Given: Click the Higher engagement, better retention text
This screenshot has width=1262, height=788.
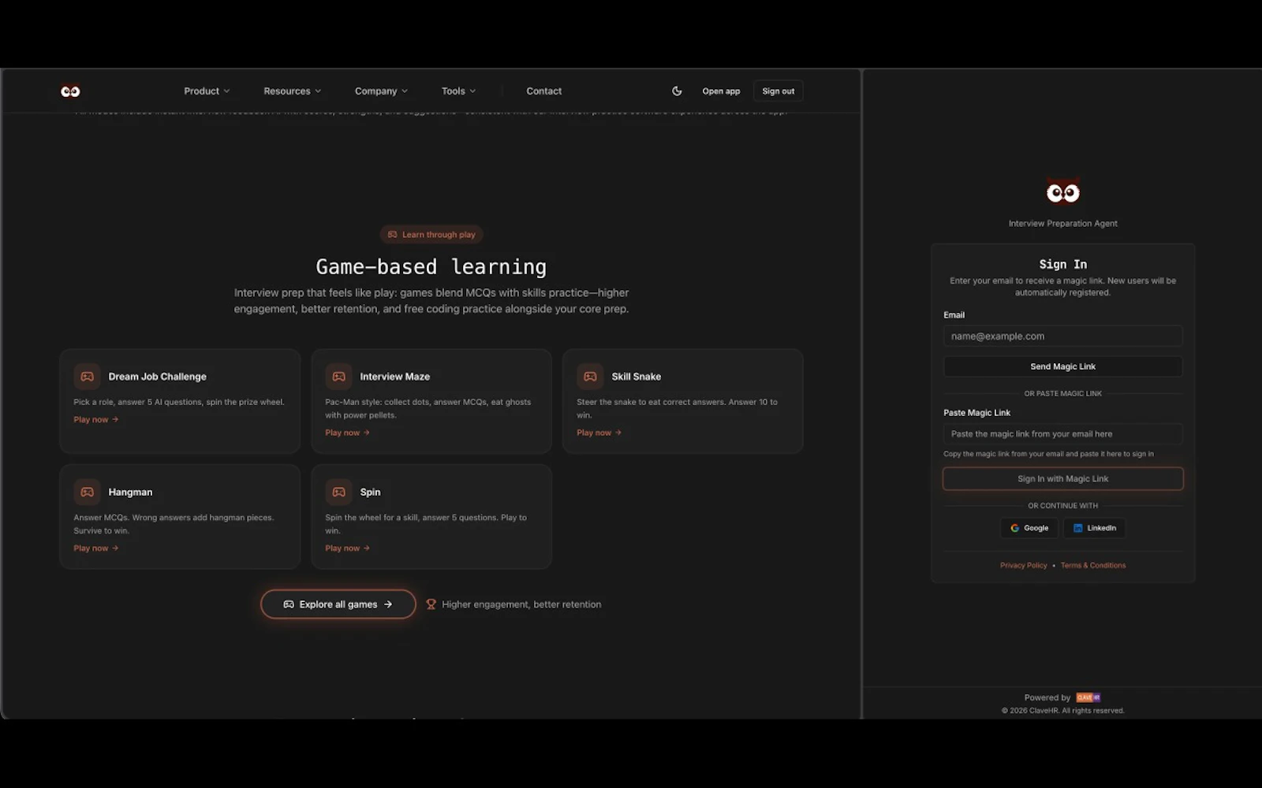Looking at the screenshot, I should pos(521,604).
